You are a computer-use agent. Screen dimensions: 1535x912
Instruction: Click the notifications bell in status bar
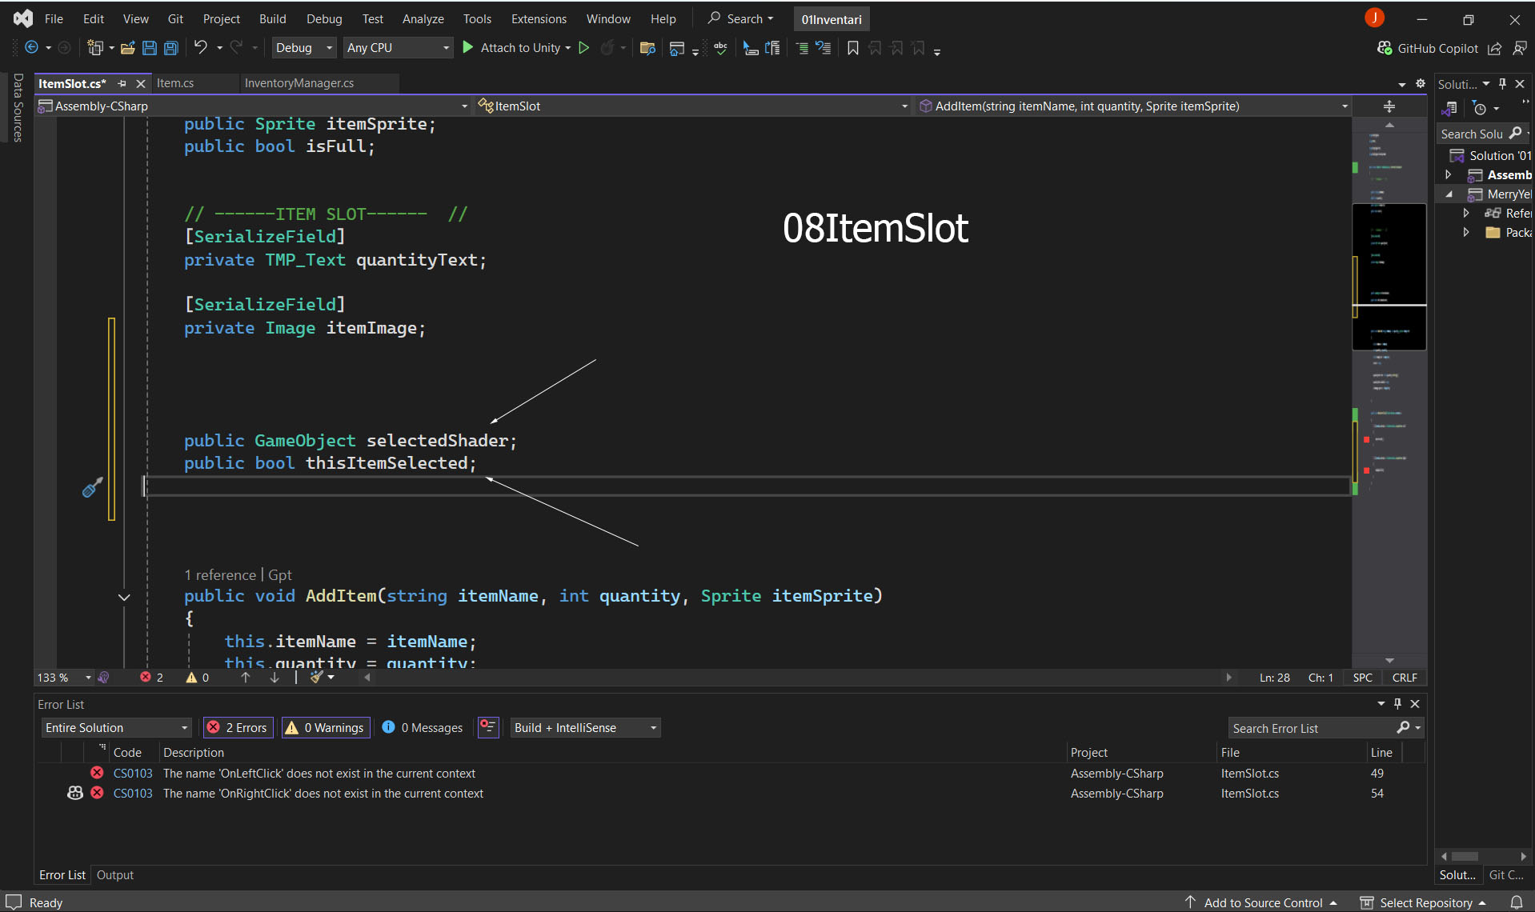coord(1516,902)
